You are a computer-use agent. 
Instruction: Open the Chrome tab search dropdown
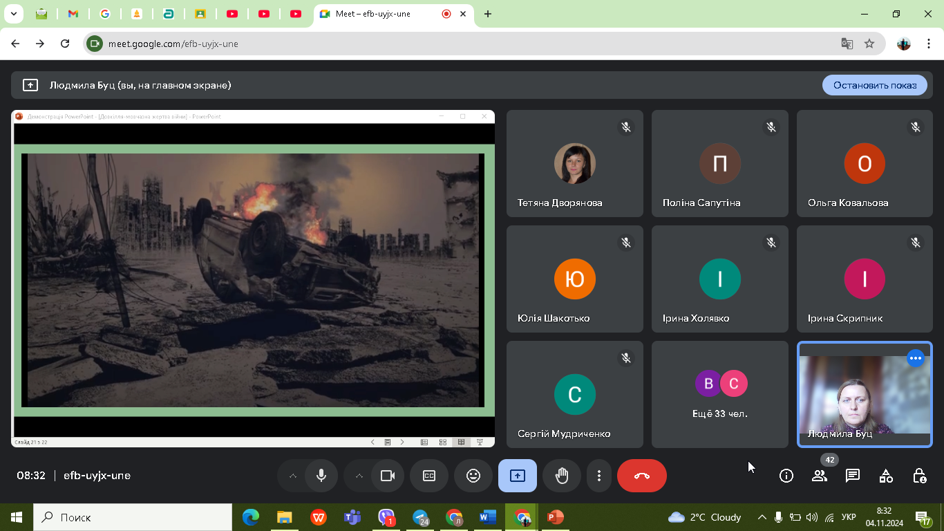(x=13, y=14)
